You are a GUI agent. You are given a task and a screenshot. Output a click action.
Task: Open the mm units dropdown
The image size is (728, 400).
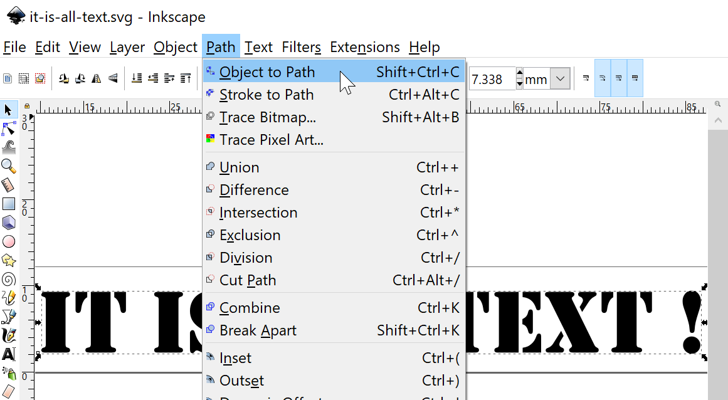click(x=561, y=79)
